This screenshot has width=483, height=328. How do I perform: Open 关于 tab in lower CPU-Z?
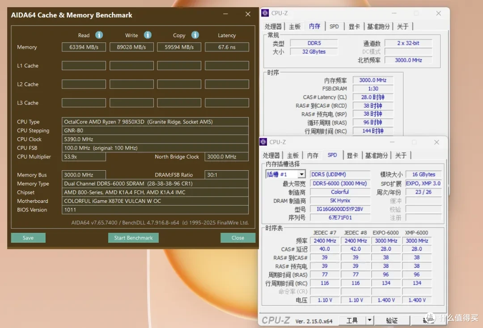[x=401, y=156]
